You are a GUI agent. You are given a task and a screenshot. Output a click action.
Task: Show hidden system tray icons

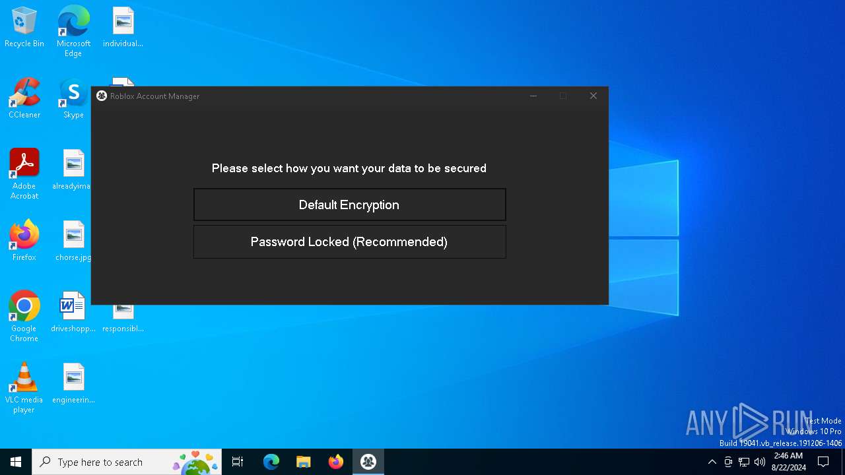(712, 462)
